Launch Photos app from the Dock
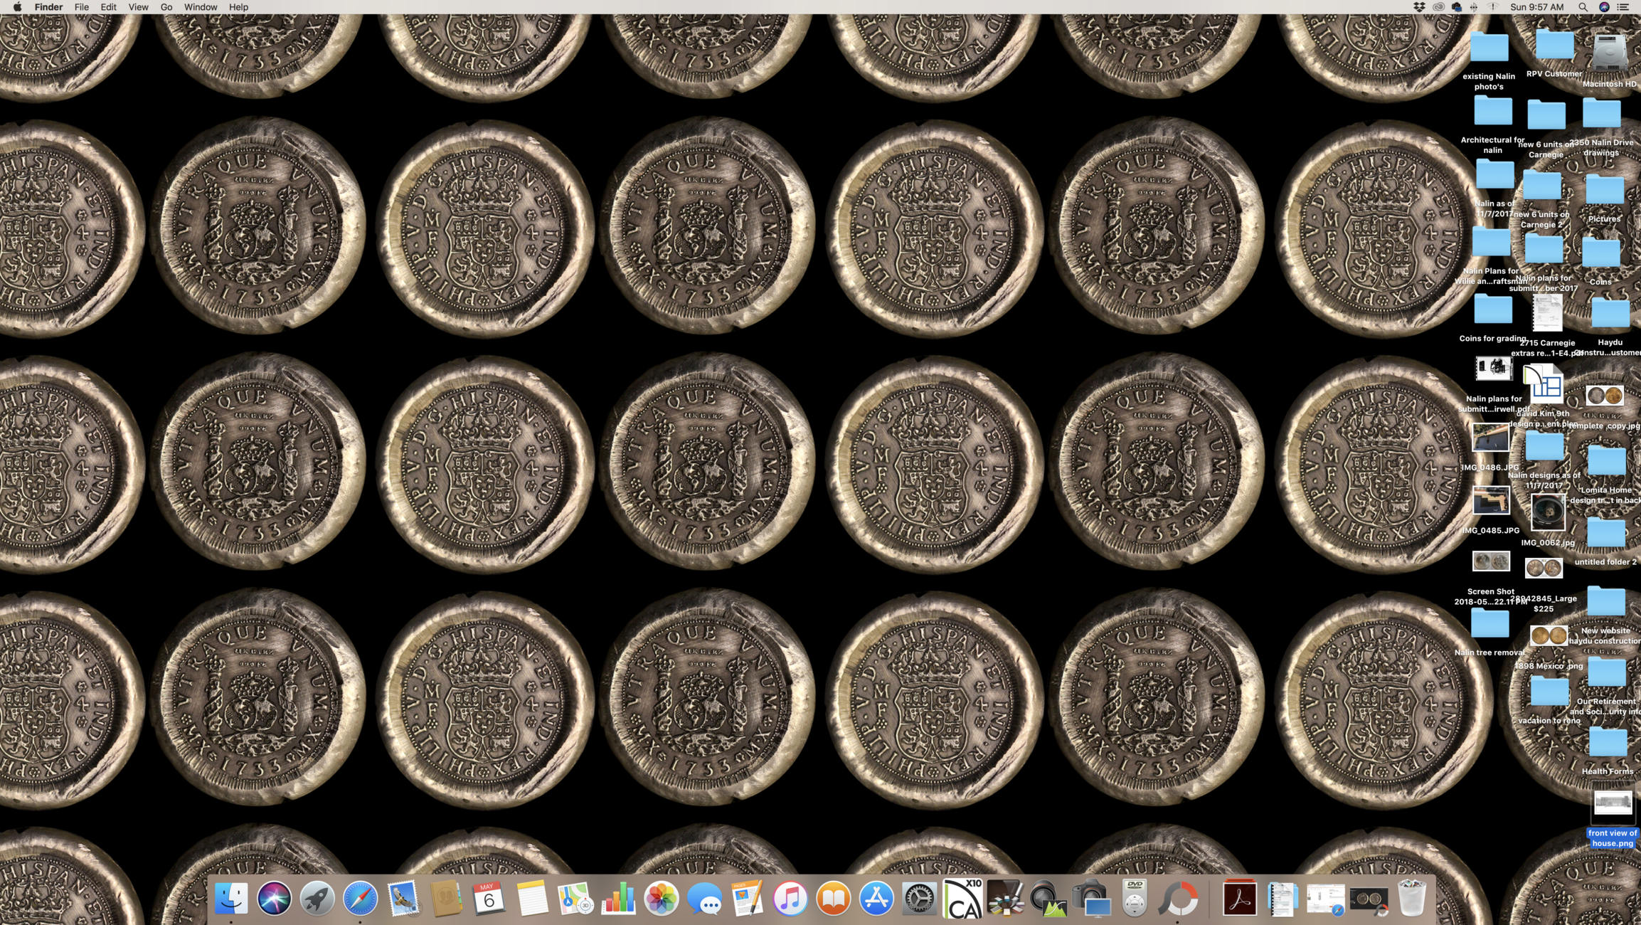Screen dimensions: 1641x925 point(662,898)
